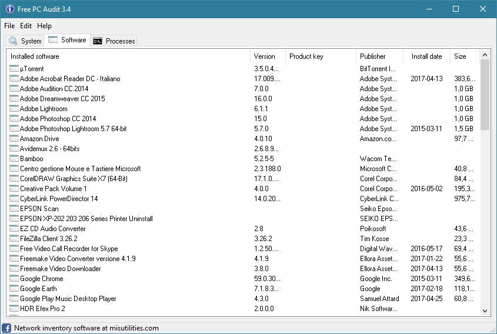This screenshot has height=334, width=497.
Task: Click the icon next to µTorrent
Action: 14,69
